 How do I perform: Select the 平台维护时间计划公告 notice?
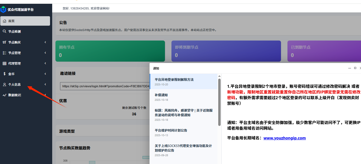pyautogui.click(x=184, y=132)
